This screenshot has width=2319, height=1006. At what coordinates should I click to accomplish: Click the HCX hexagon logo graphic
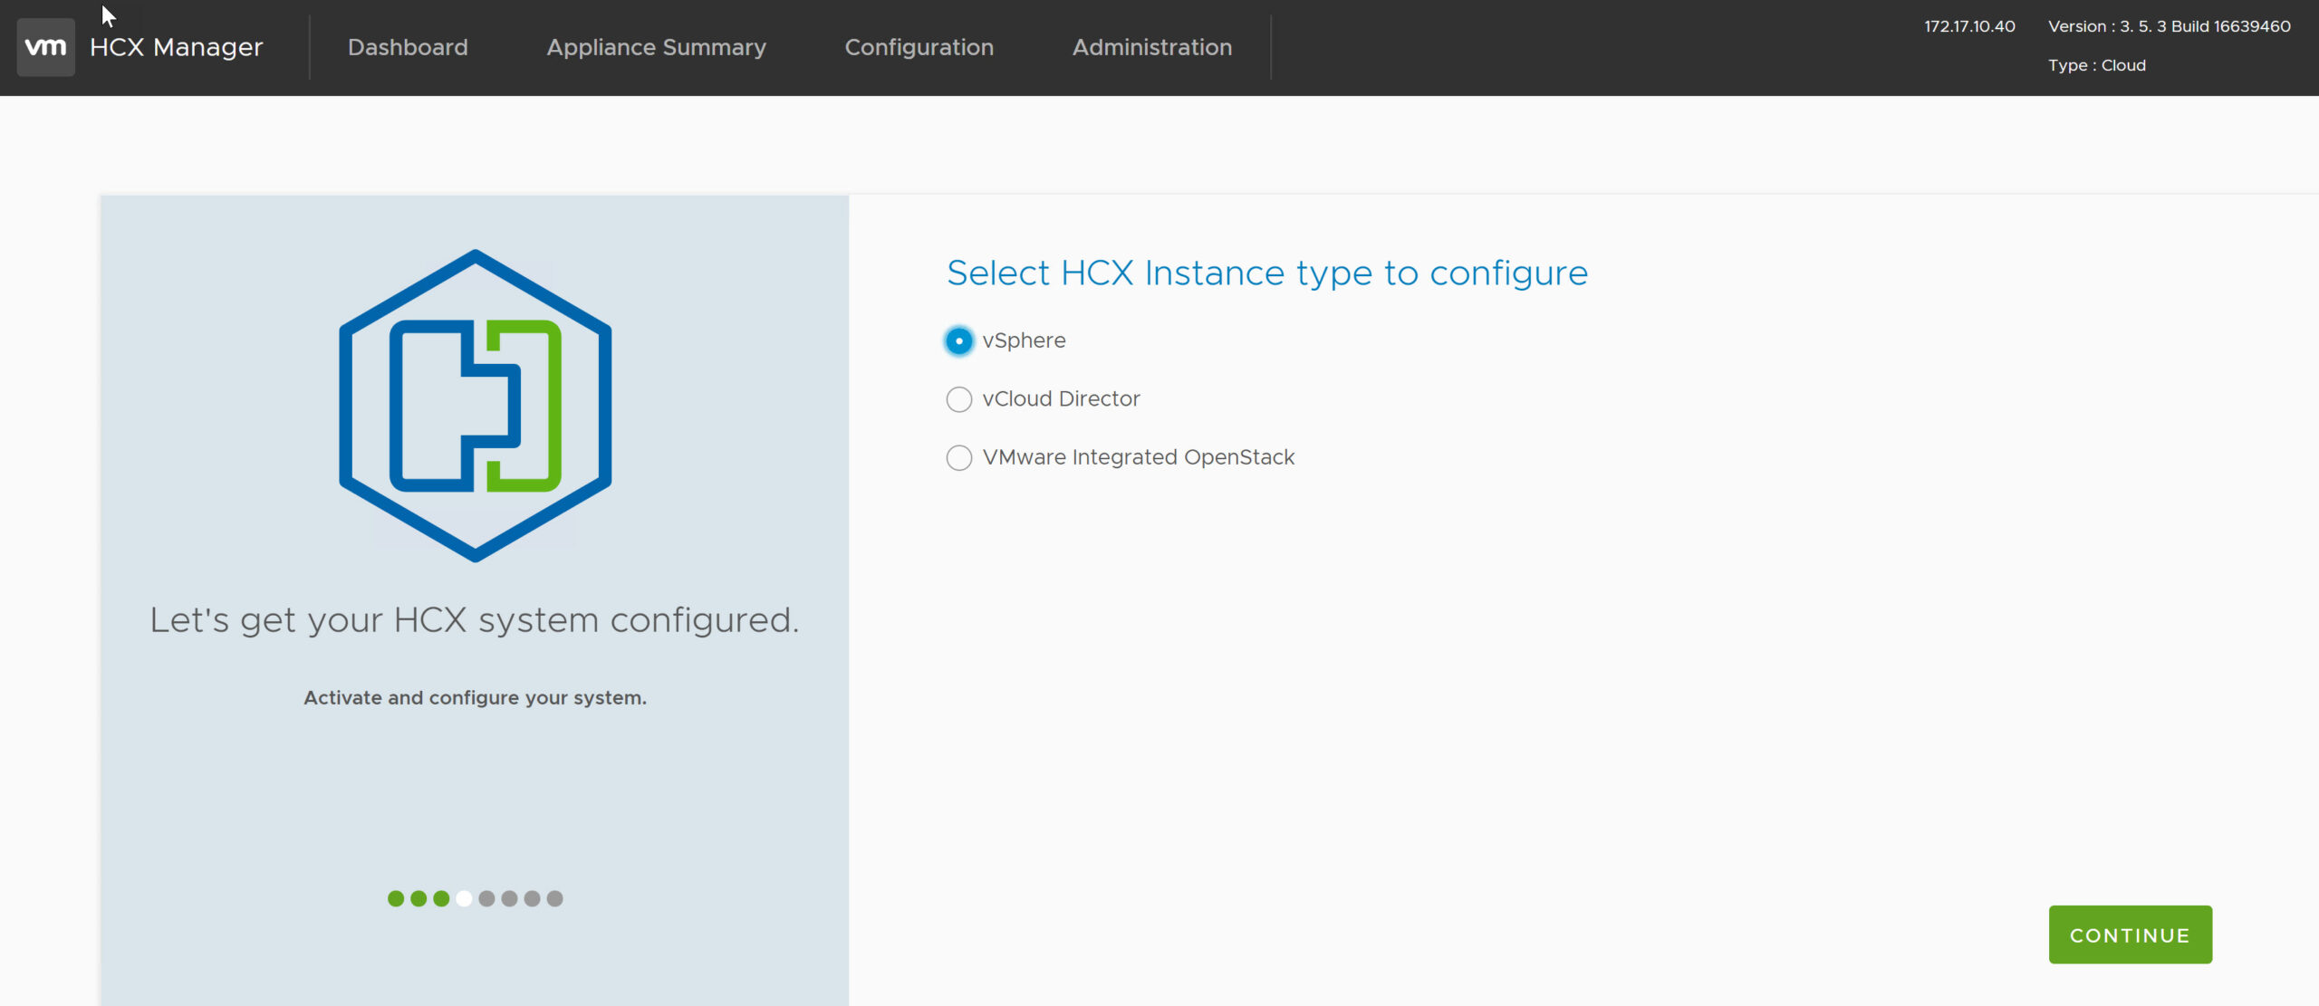pos(475,405)
